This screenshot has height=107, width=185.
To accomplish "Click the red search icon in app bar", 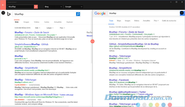I will click(36, 7).
